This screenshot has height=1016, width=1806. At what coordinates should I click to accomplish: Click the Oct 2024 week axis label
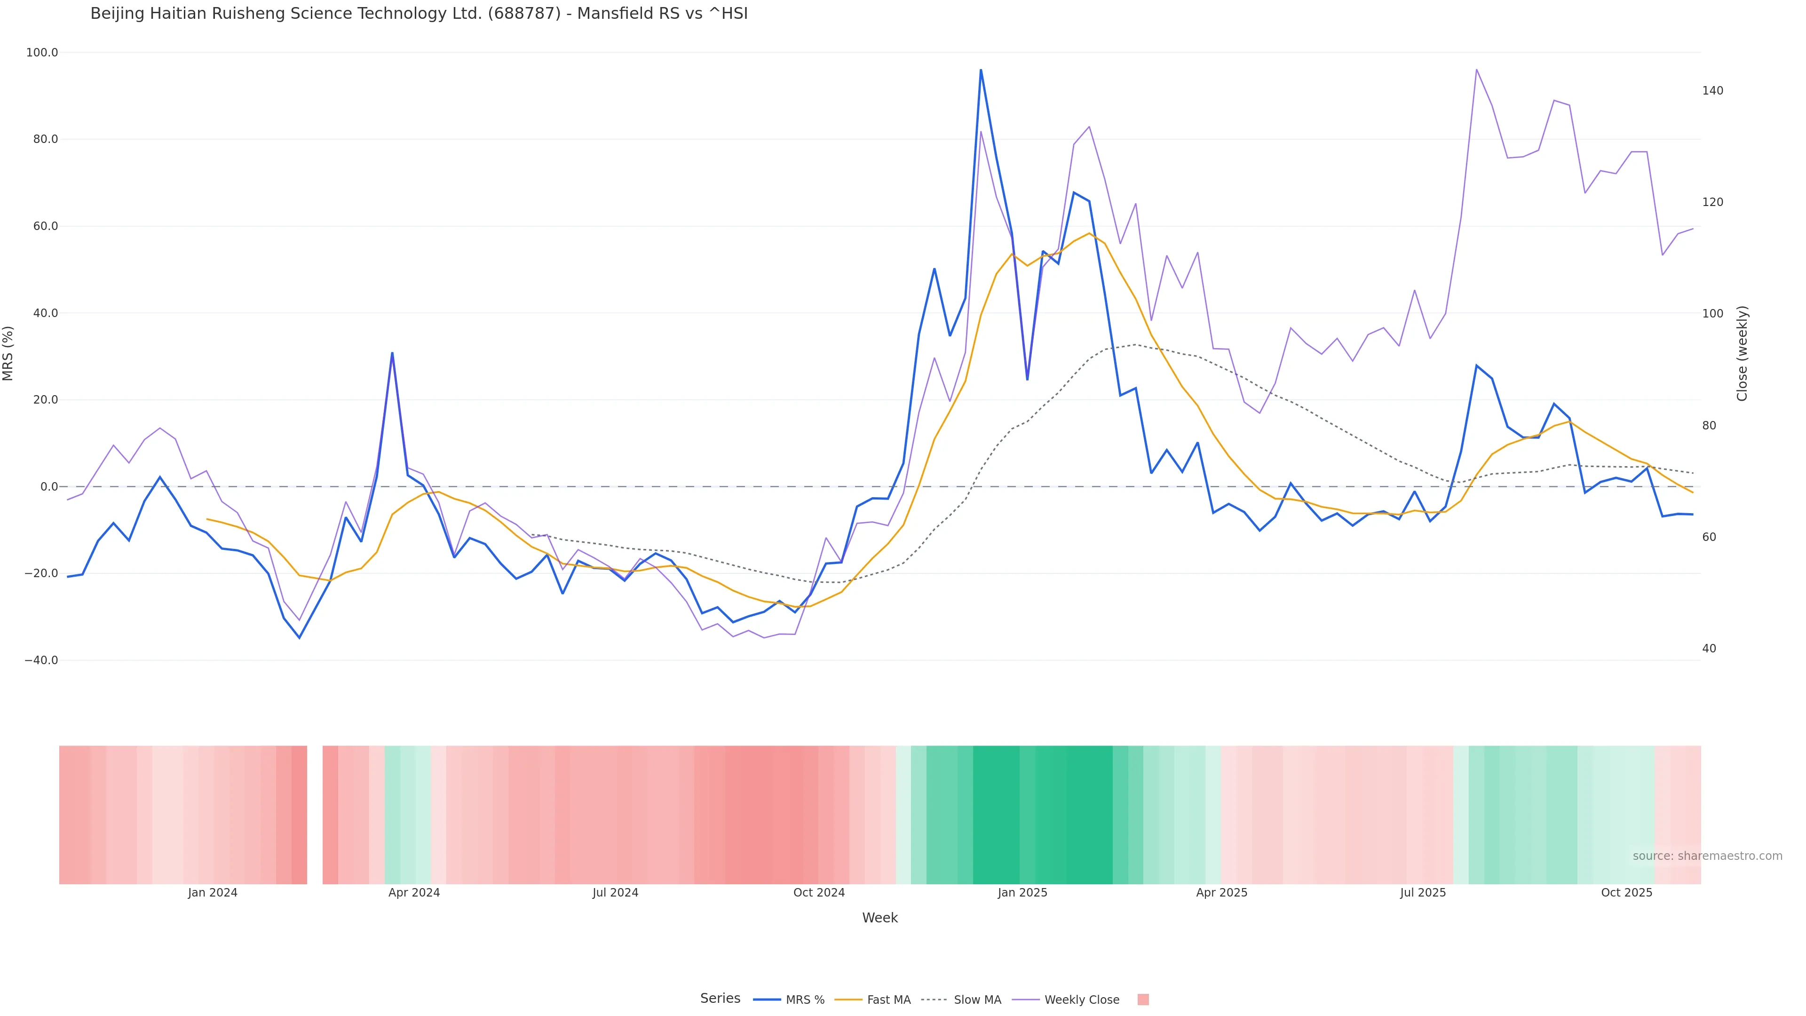(819, 893)
